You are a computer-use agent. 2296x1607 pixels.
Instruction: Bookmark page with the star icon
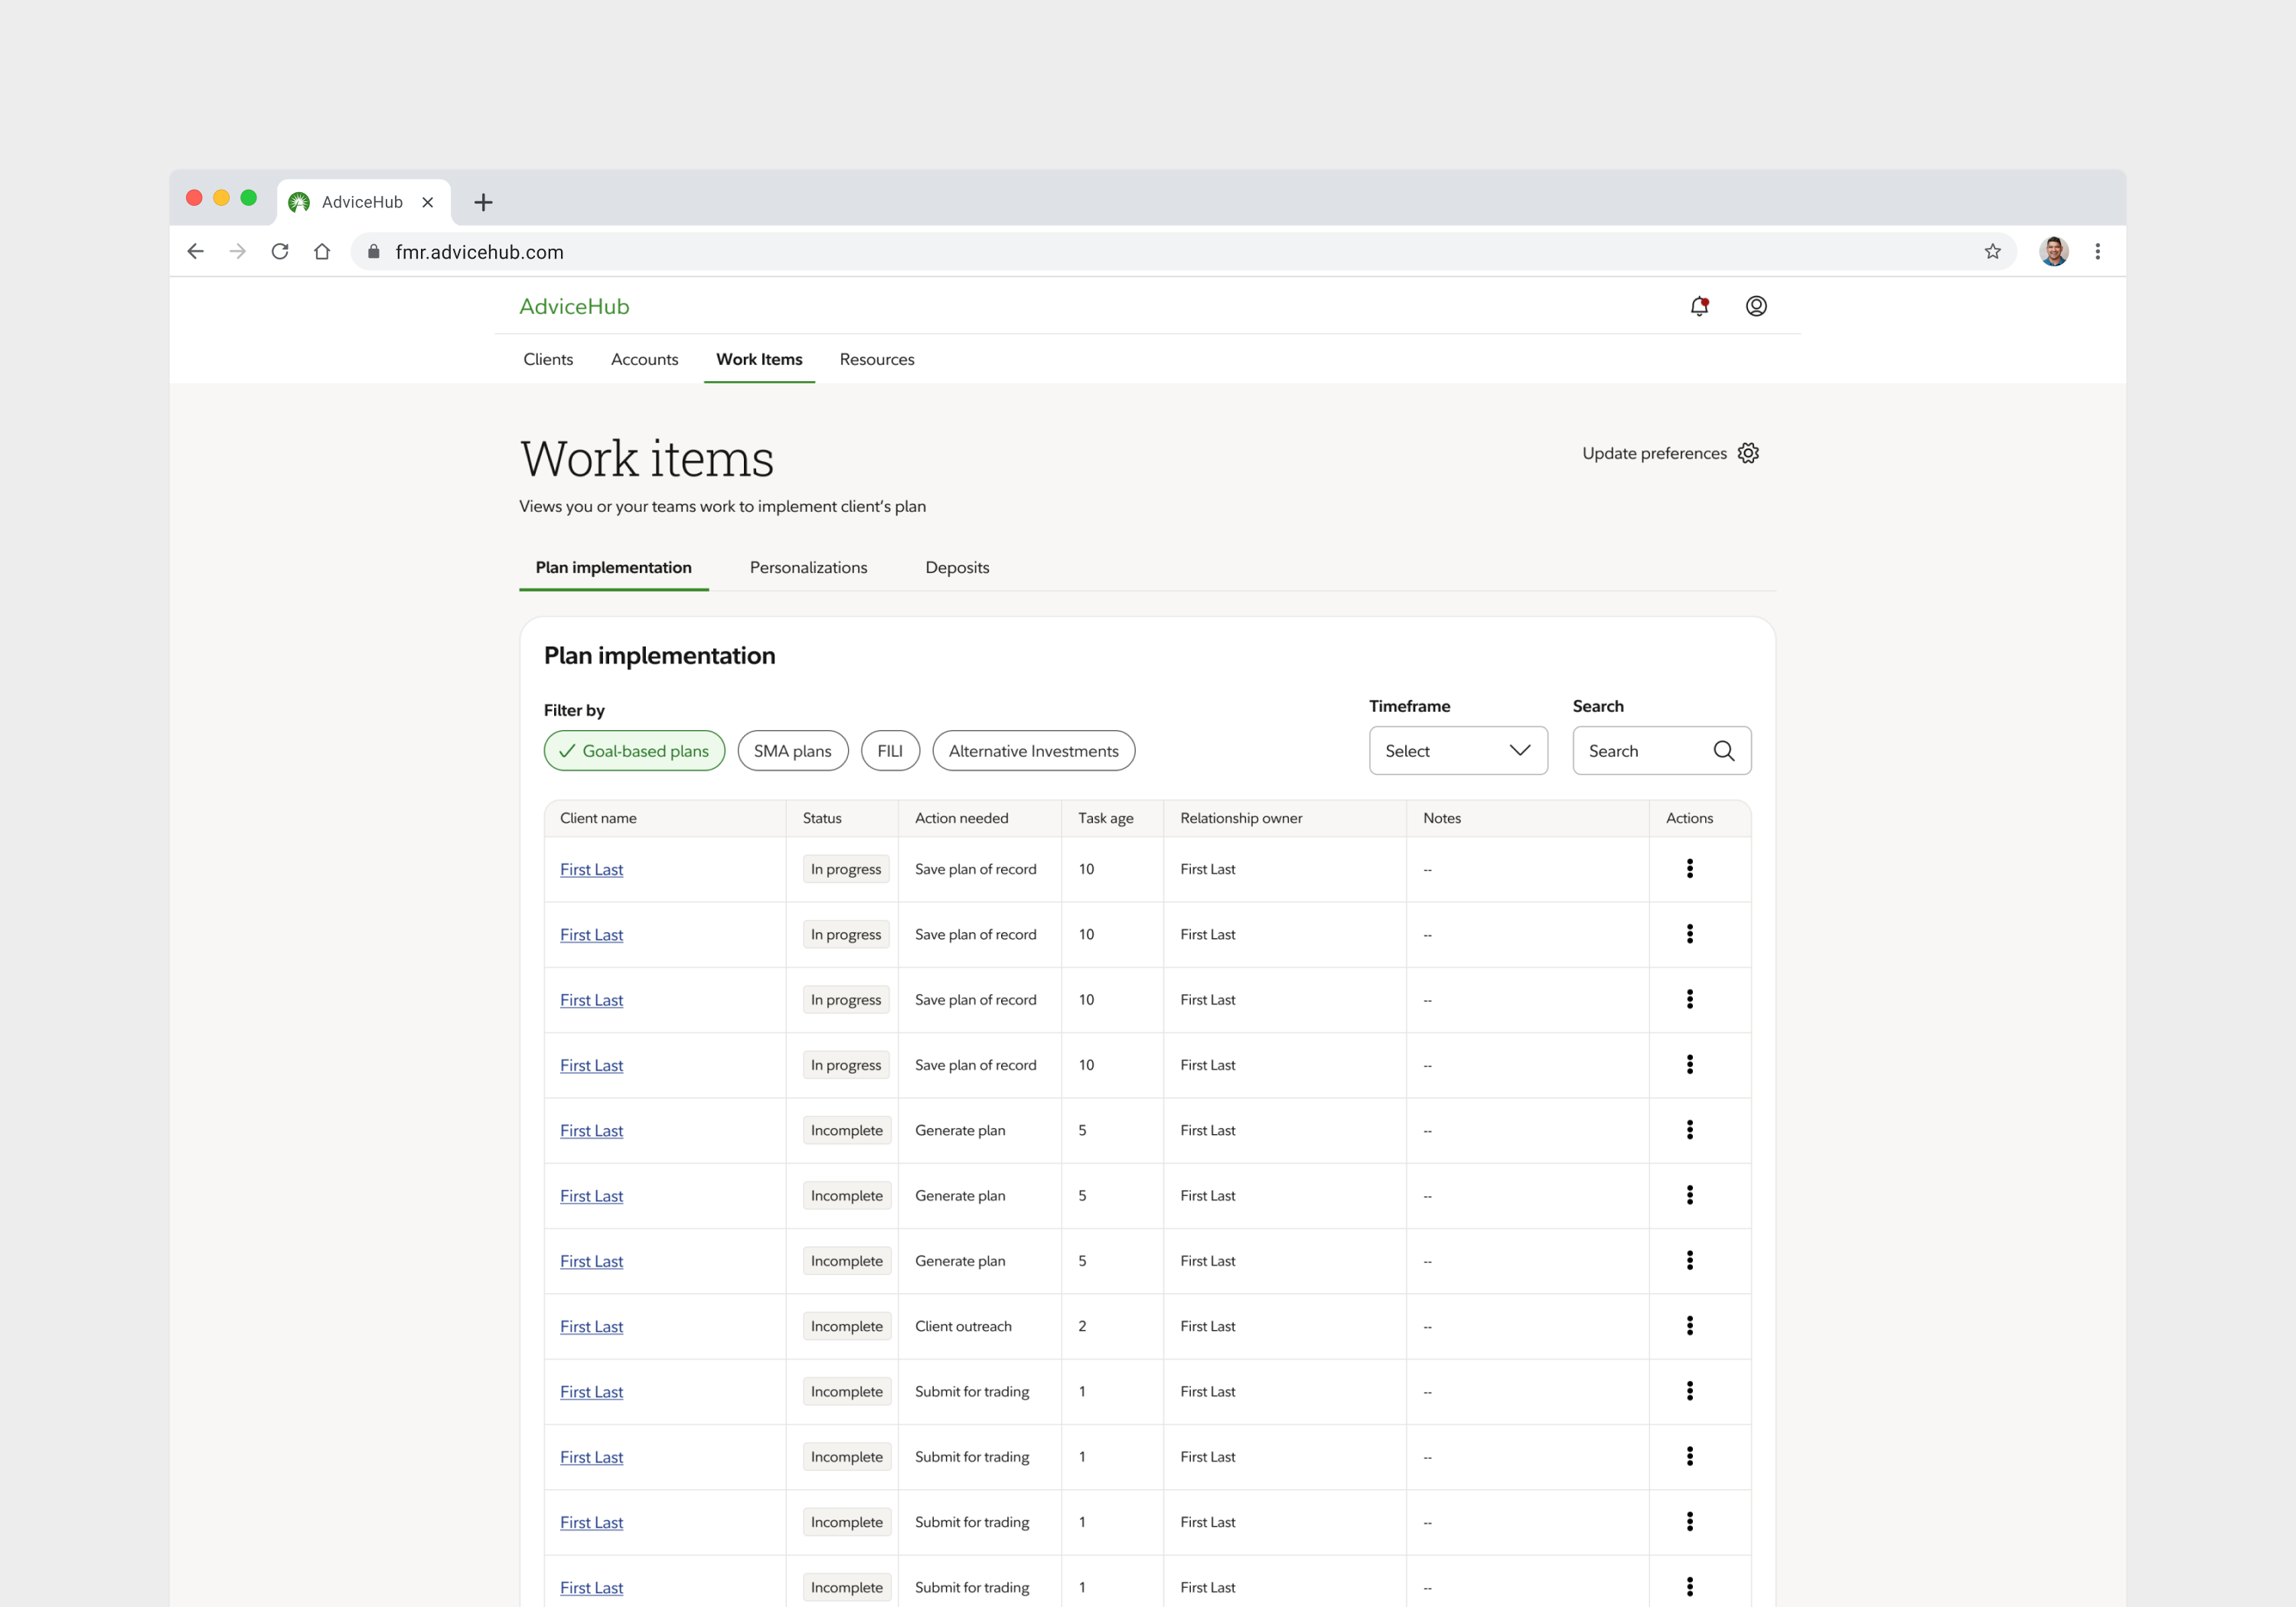click(x=1992, y=252)
